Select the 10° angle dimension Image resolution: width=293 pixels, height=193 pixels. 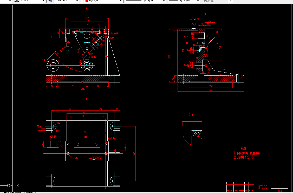[224, 70]
